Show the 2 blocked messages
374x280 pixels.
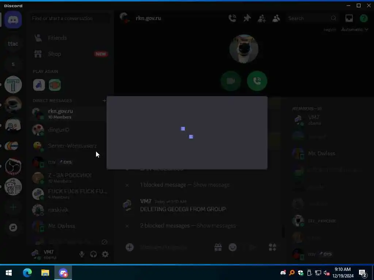click(216, 225)
